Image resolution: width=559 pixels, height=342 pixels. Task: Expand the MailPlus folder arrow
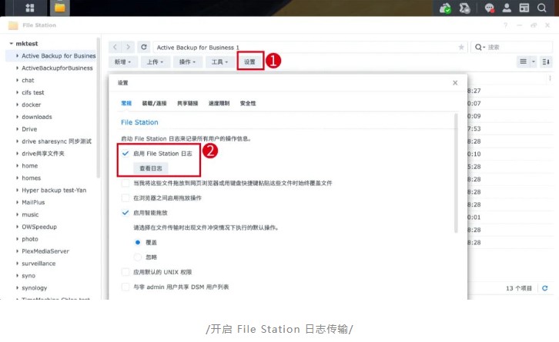click(17, 202)
